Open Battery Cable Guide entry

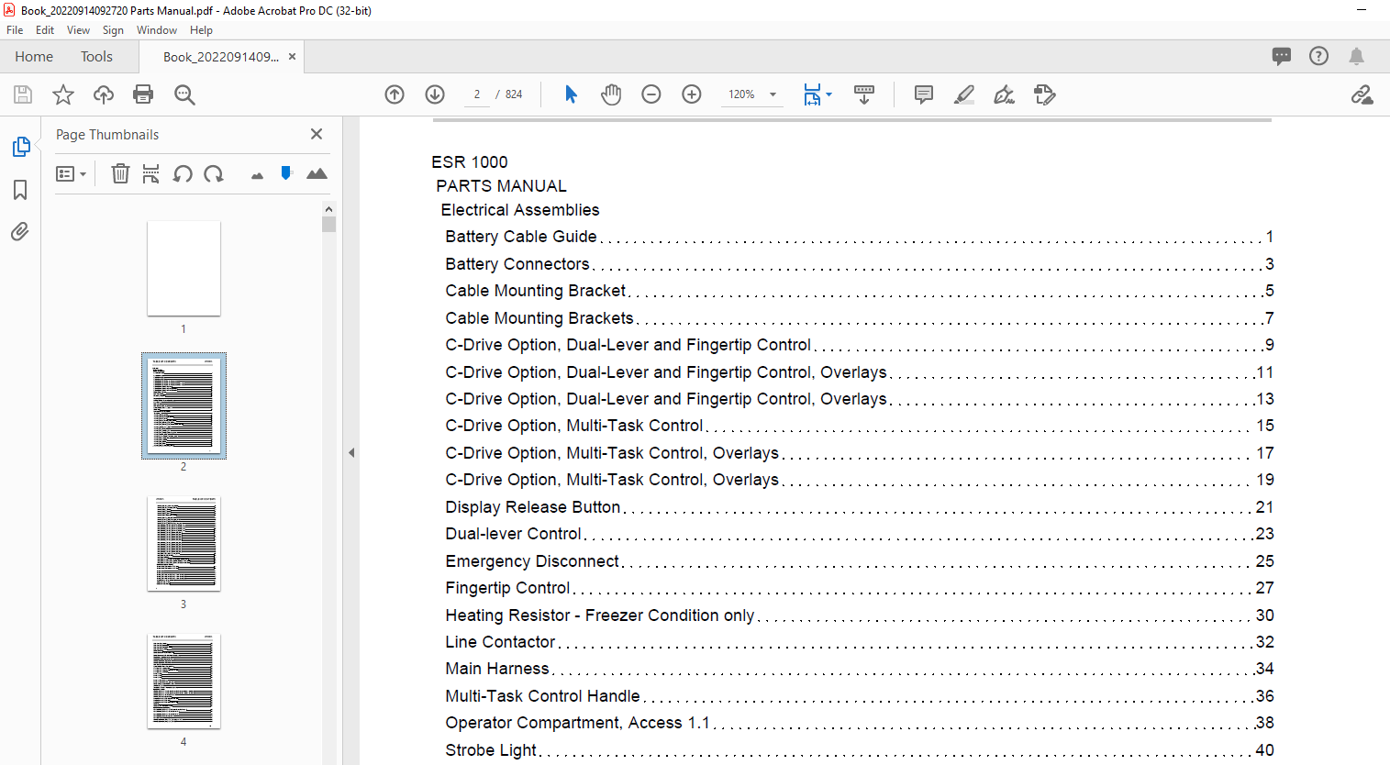click(859, 237)
